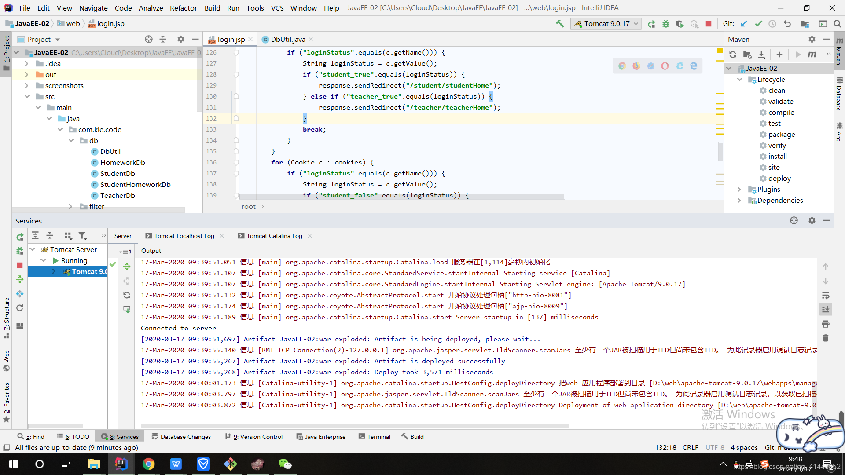This screenshot has width=845, height=475.
Task: Toggle soft-wrap in console output
Action: coord(826,295)
